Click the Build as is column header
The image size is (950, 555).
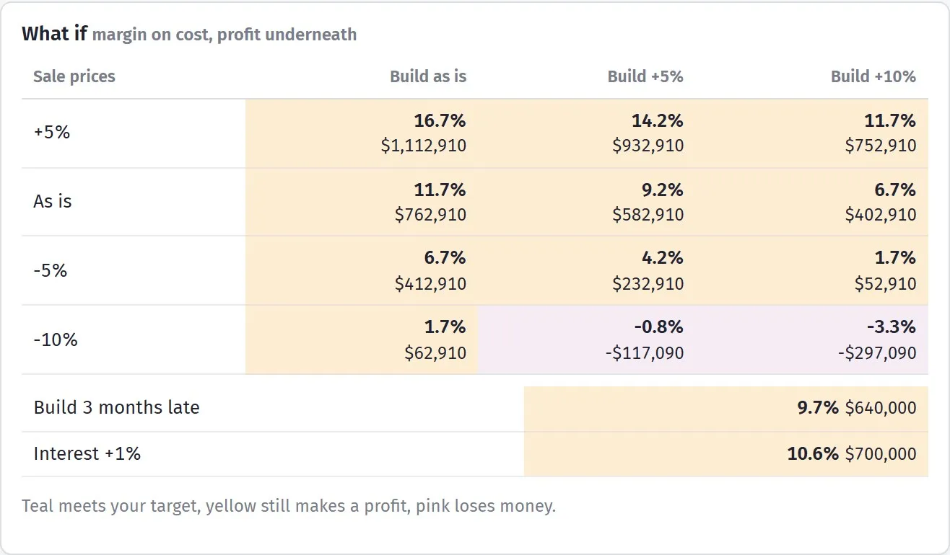[428, 76]
